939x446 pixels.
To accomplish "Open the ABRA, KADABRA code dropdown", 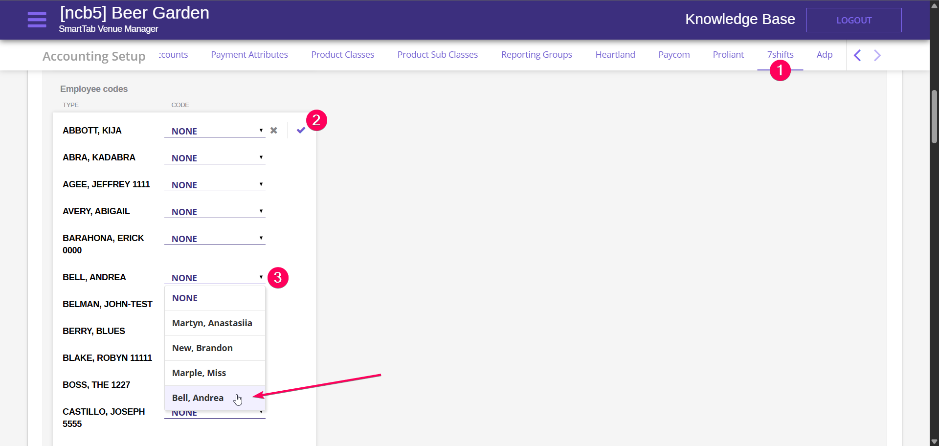I will tap(215, 158).
